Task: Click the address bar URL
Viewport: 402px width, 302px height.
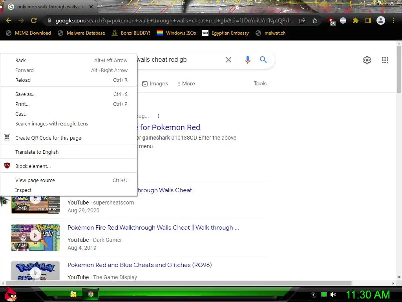Action: 174,20
